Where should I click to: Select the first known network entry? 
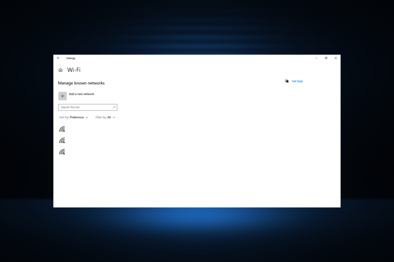(x=89, y=129)
